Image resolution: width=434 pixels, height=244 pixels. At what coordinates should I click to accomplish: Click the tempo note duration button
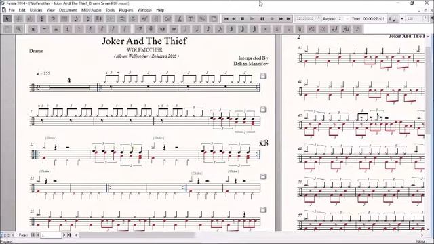click(393, 19)
